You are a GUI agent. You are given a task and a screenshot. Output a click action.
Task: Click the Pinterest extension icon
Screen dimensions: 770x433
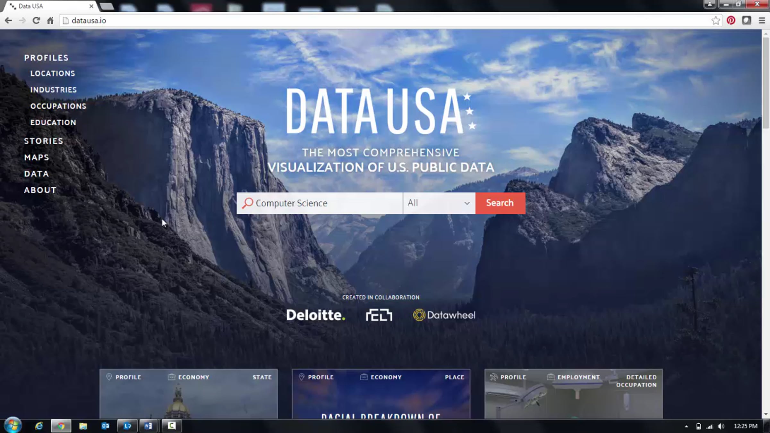coord(731,21)
